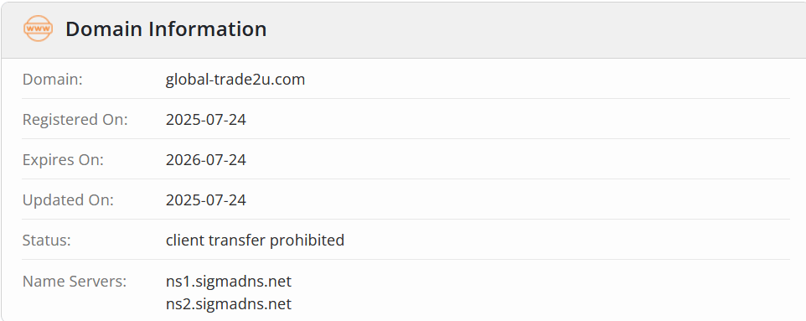Click the gray header bar of the panel
Image resolution: width=806 pixels, height=321 pixels.
pos(403,30)
